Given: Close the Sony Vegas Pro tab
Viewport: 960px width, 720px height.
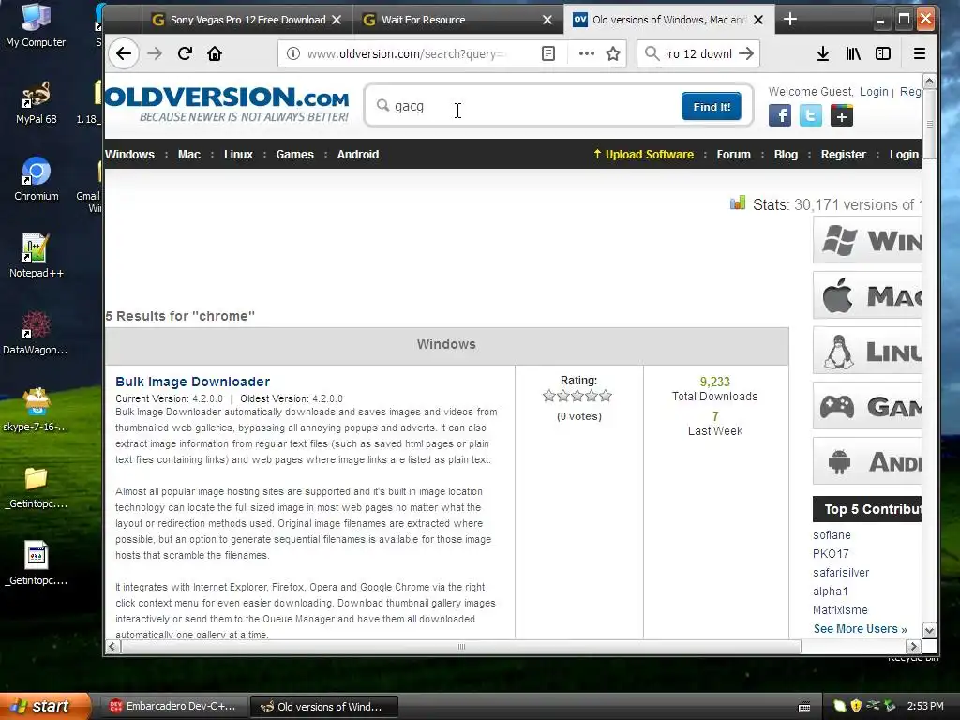Looking at the screenshot, I should [x=337, y=20].
